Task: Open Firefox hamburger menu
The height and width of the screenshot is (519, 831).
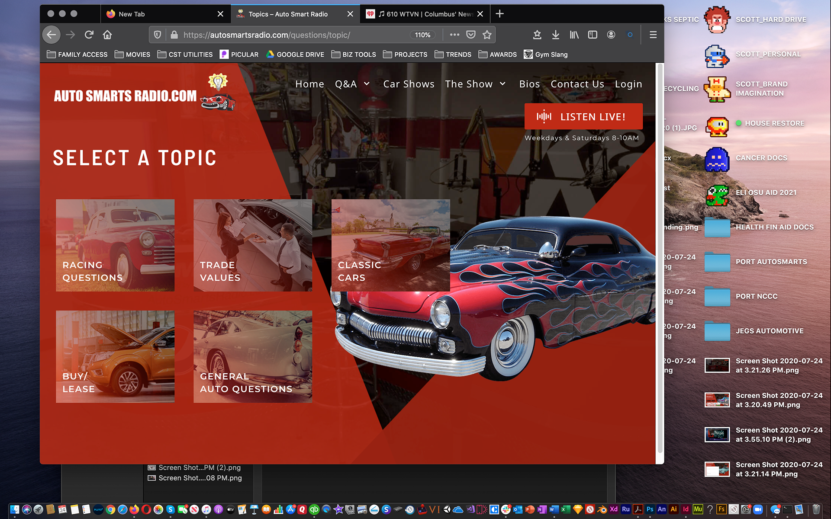Action: [x=653, y=35]
